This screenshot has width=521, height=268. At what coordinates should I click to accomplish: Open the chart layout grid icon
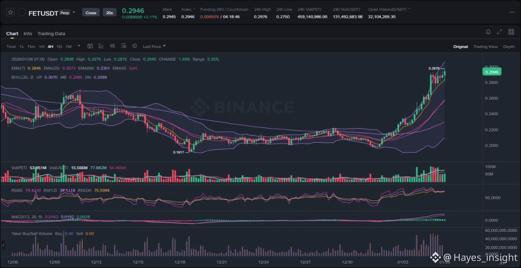(511, 32)
